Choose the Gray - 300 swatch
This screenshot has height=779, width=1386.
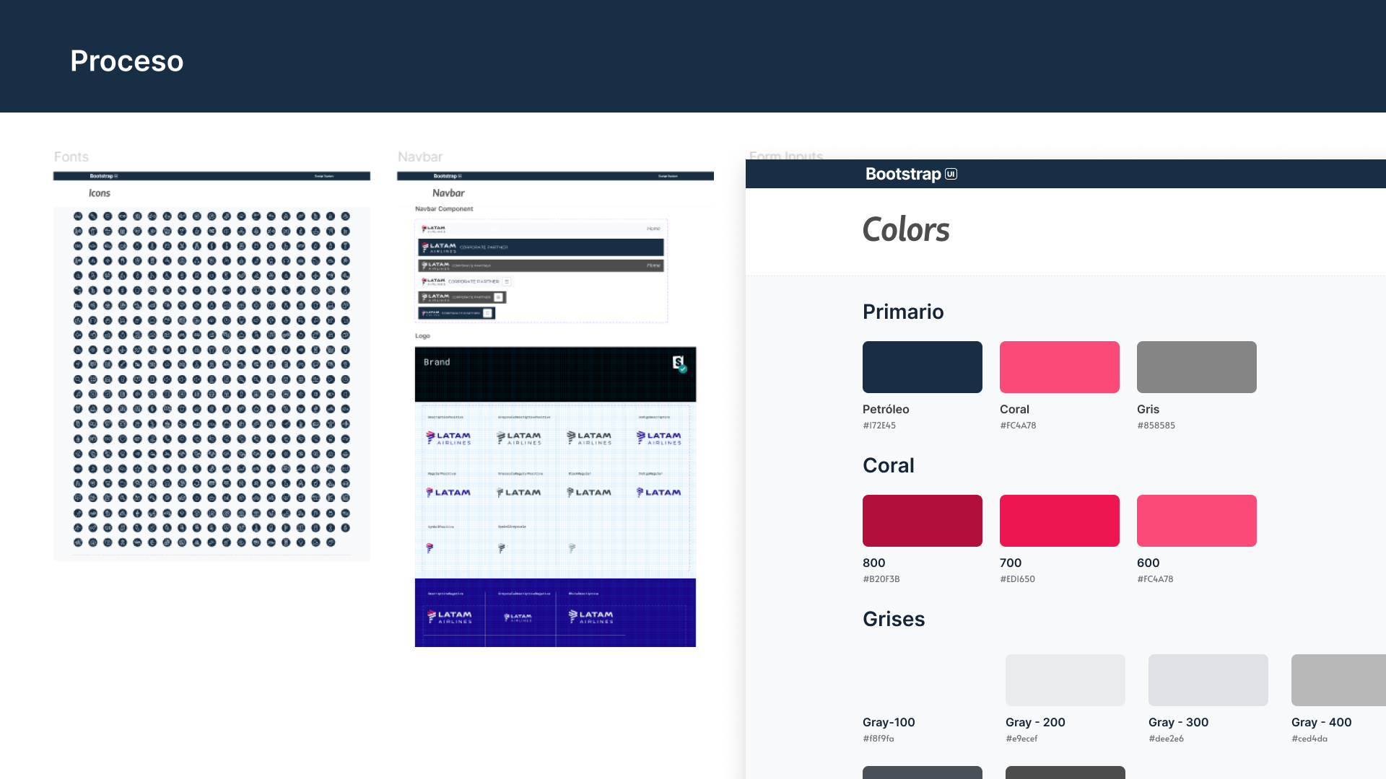pyautogui.click(x=1208, y=680)
